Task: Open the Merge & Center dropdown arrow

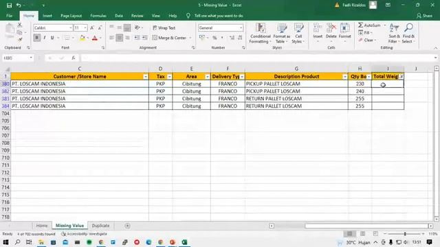Action: pyautogui.click(x=190, y=38)
